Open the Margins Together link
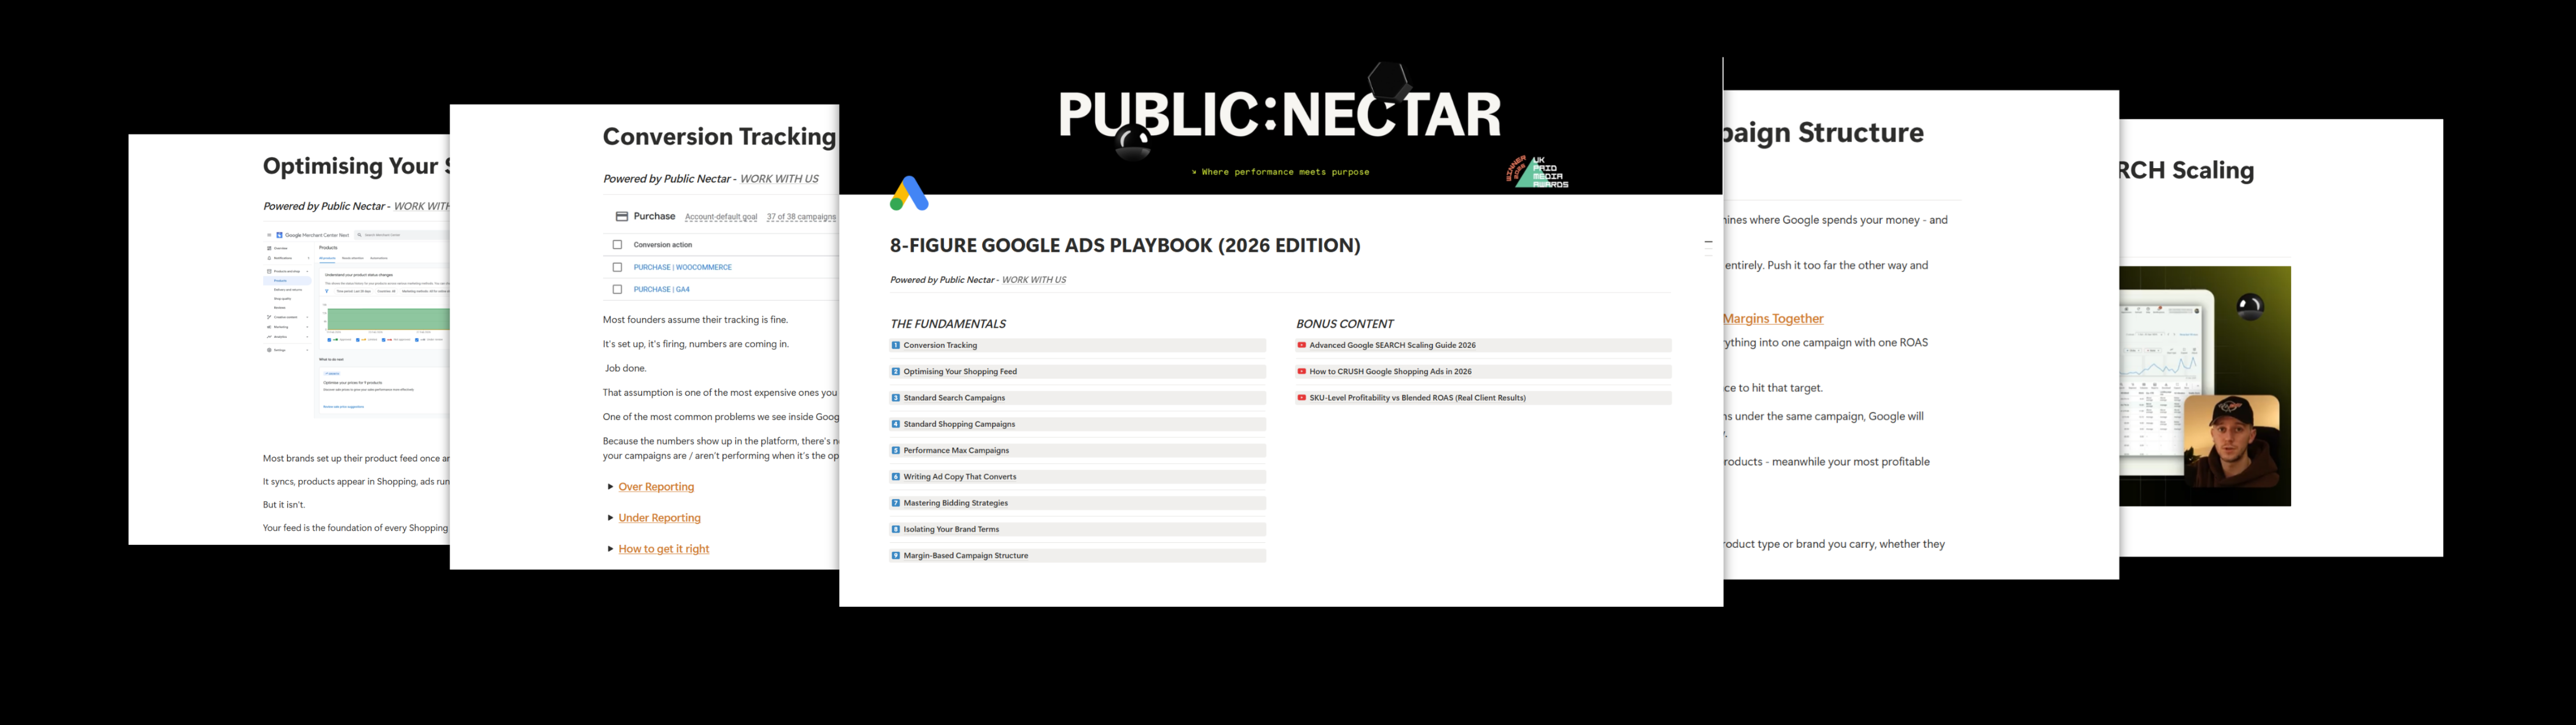The height and width of the screenshot is (725, 2576). pos(1773,318)
